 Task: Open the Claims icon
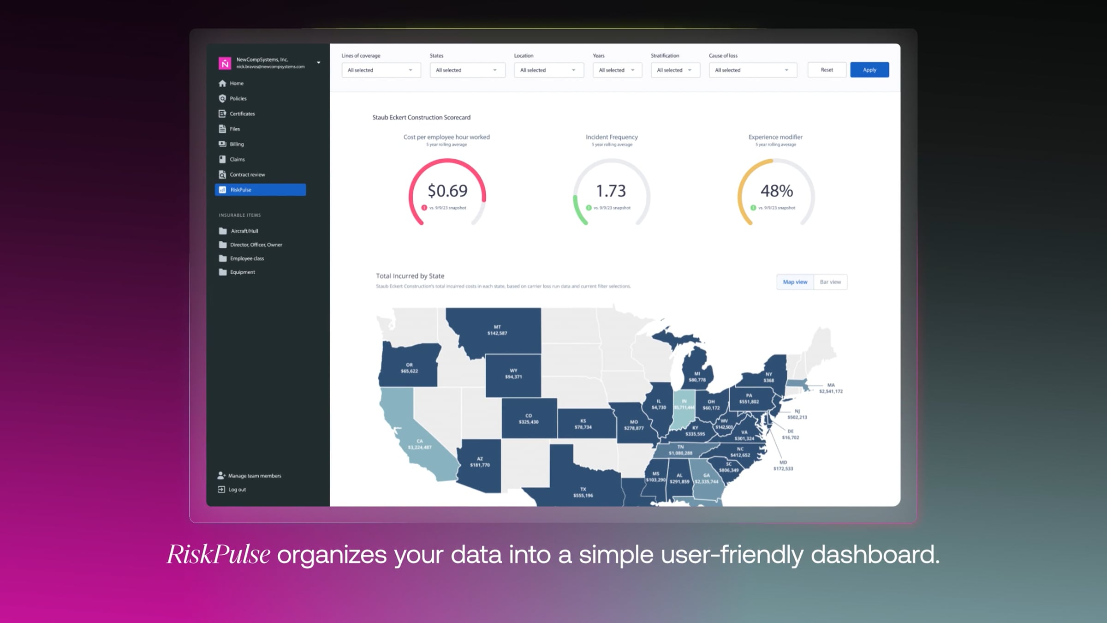pyautogui.click(x=222, y=159)
